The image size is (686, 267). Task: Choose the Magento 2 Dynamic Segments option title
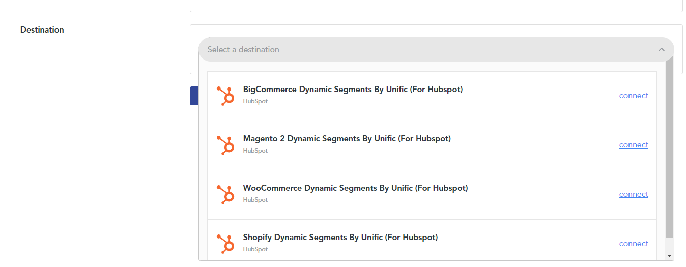(x=347, y=139)
